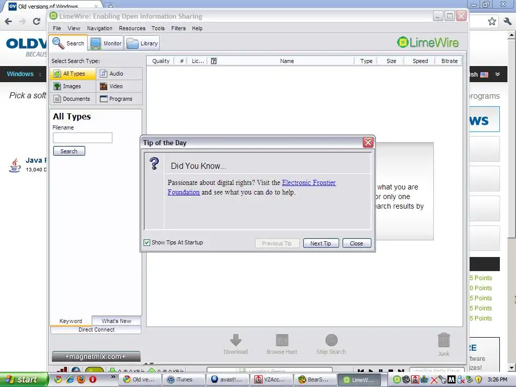Launch Internet Explorer from quick launch
Screen dimensions: 516x387
(x=70, y=379)
